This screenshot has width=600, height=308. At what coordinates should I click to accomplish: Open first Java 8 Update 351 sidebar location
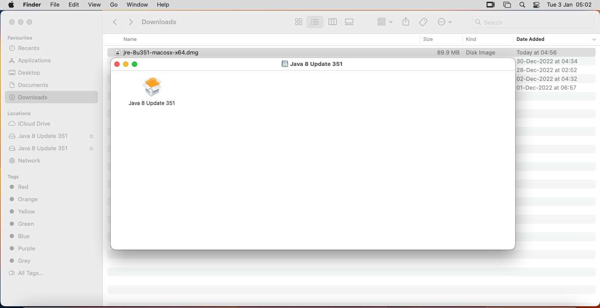point(43,136)
